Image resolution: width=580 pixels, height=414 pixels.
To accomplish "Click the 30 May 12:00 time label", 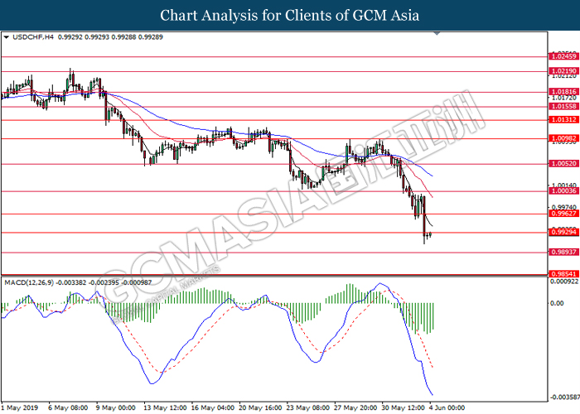I will click(404, 407).
